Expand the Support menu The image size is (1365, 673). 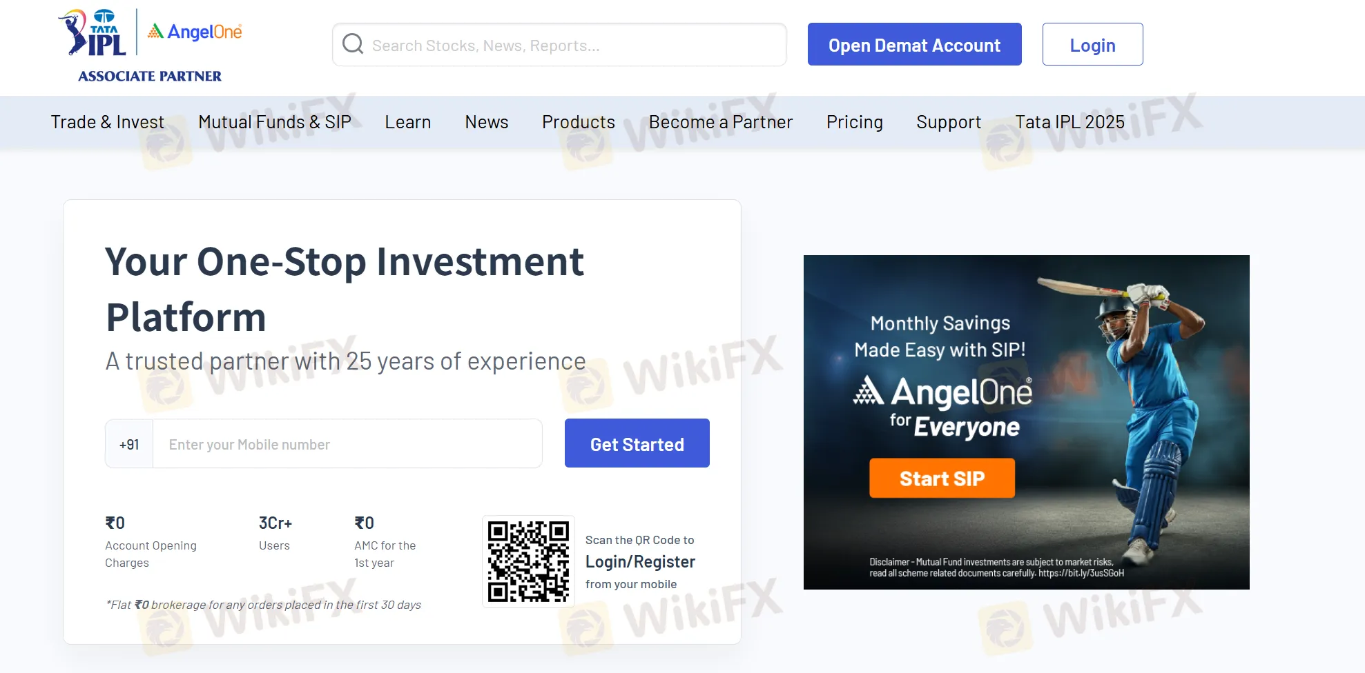point(949,122)
